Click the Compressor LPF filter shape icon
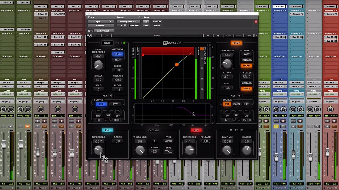Viewport: 339px width, 190px height. (x=246, y=112)
